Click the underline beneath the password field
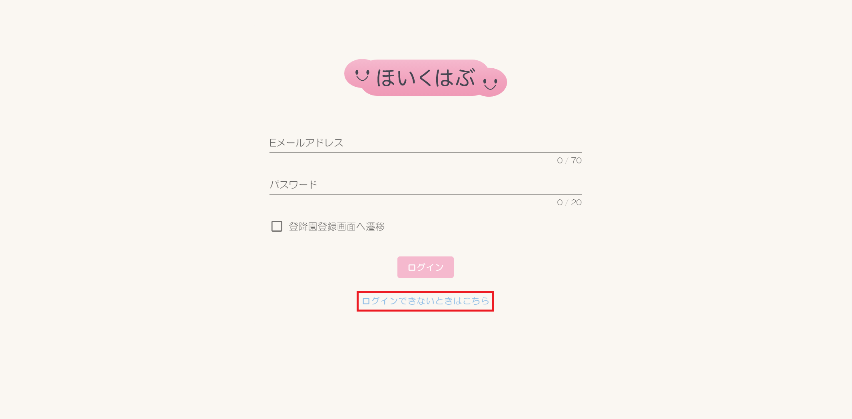 coord(425,194)
